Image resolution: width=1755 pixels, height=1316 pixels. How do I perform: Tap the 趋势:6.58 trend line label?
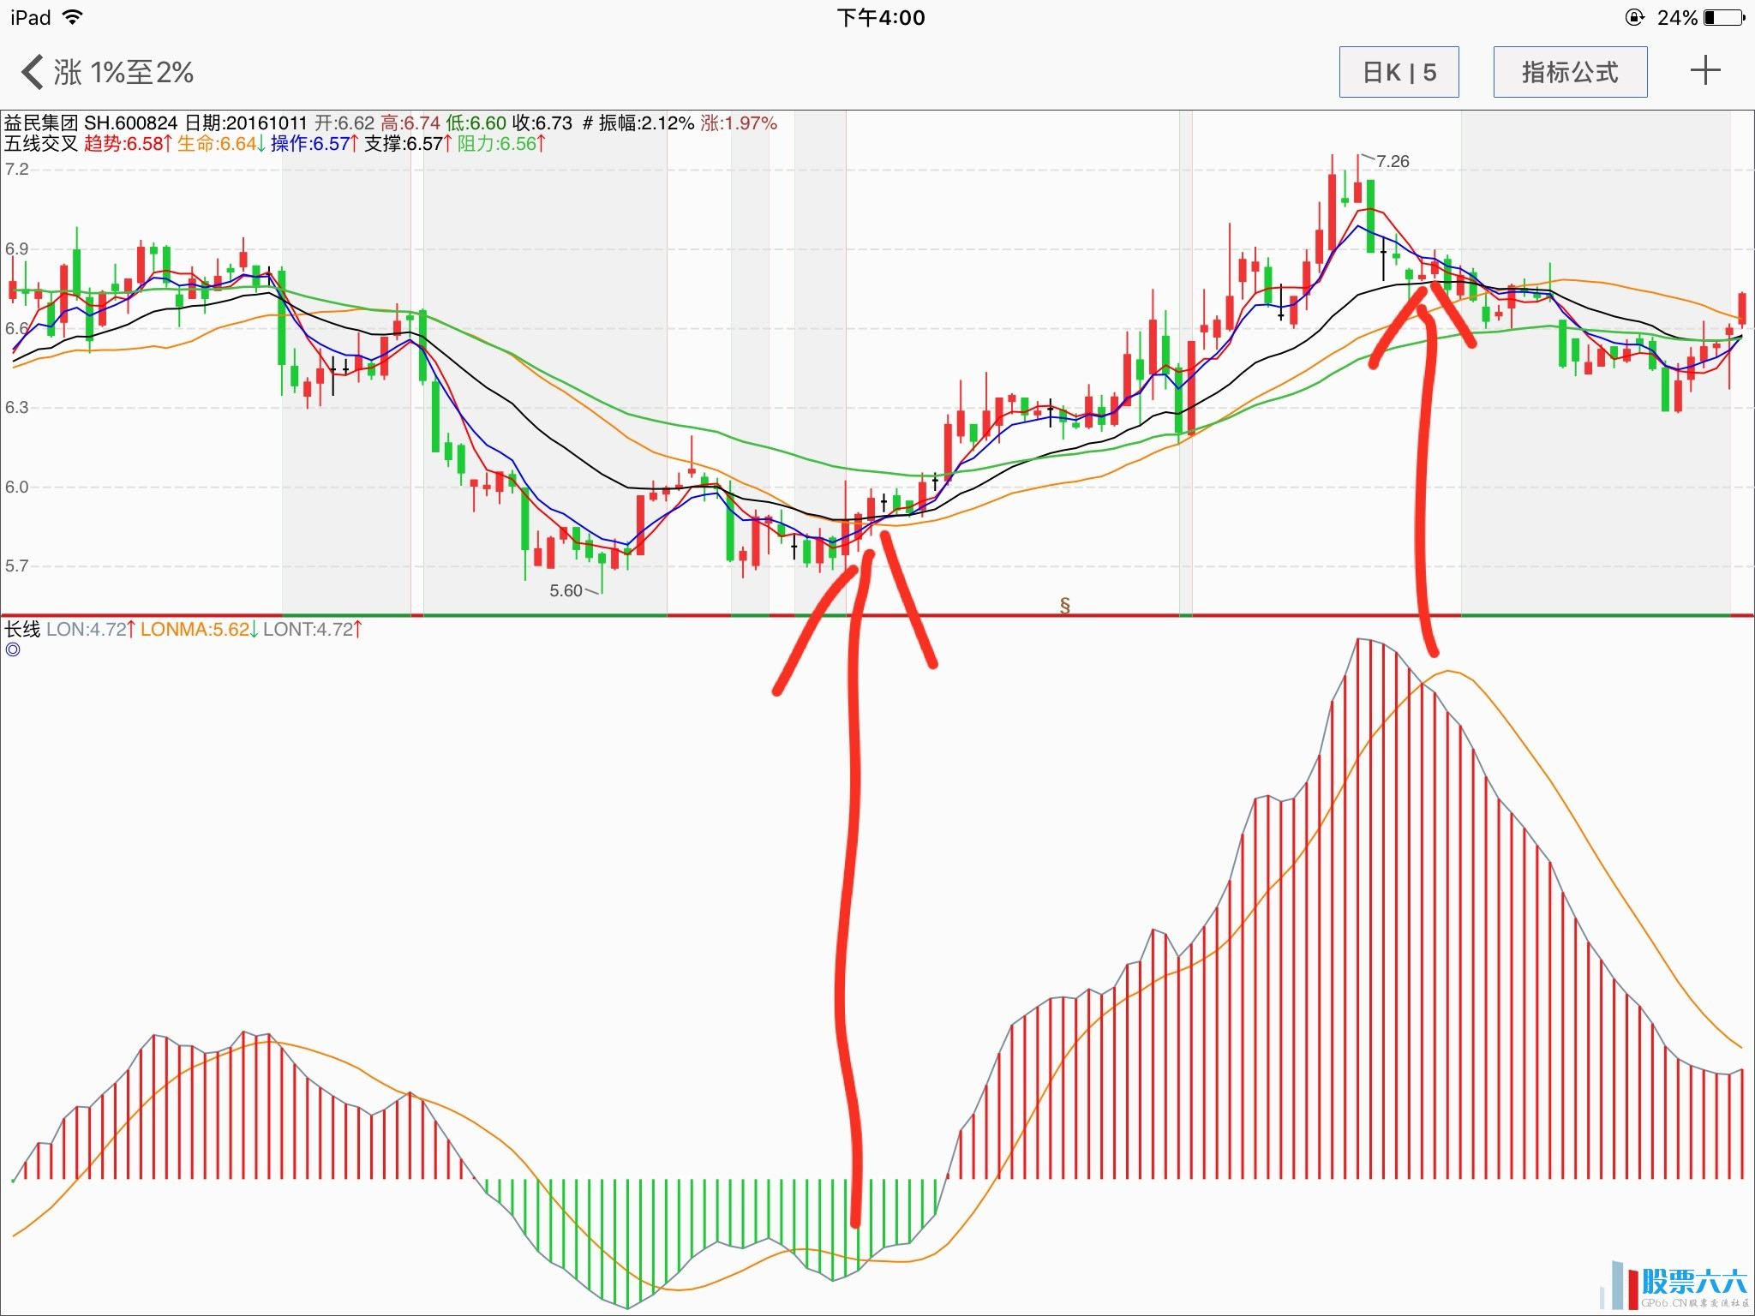point(128,144)
